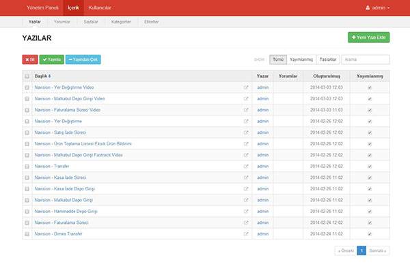Image resolution: width=410 pixels, height=273 pixels.
Task: Check the row checkbox for Navision - Faturalama Süreci Video
Action: click(27, 110)
